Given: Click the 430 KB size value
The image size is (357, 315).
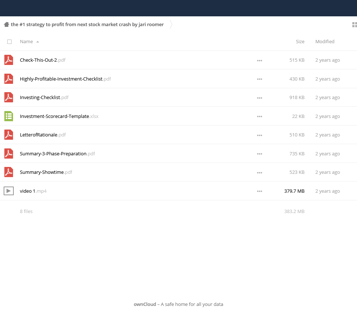Looking at the screenshot, I should click(297, 79).
